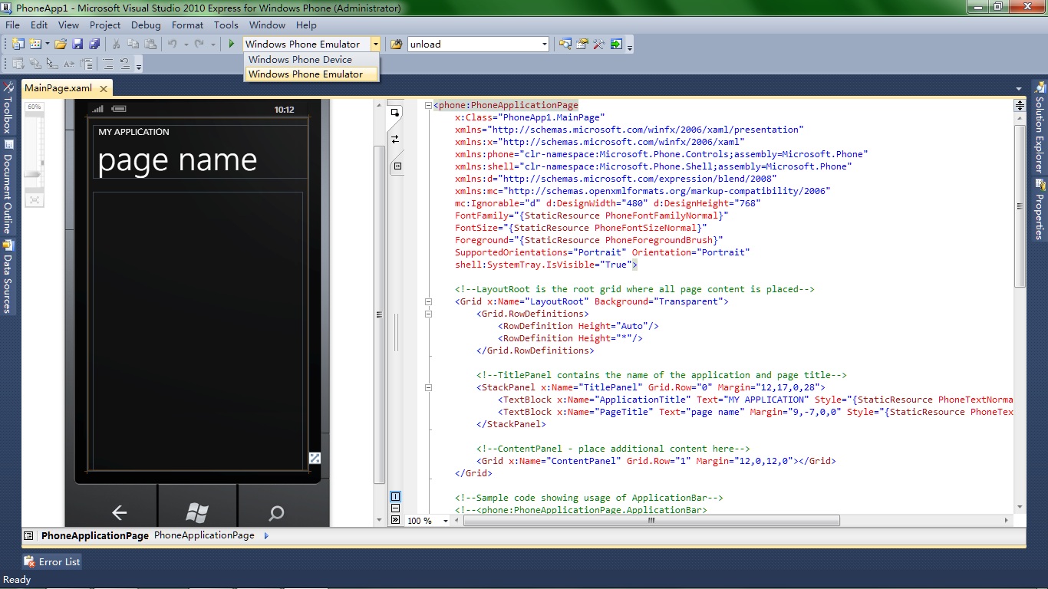Click the resize handle at the phone design corner
Screen dimensions: 1048x589
coord(315,458)
